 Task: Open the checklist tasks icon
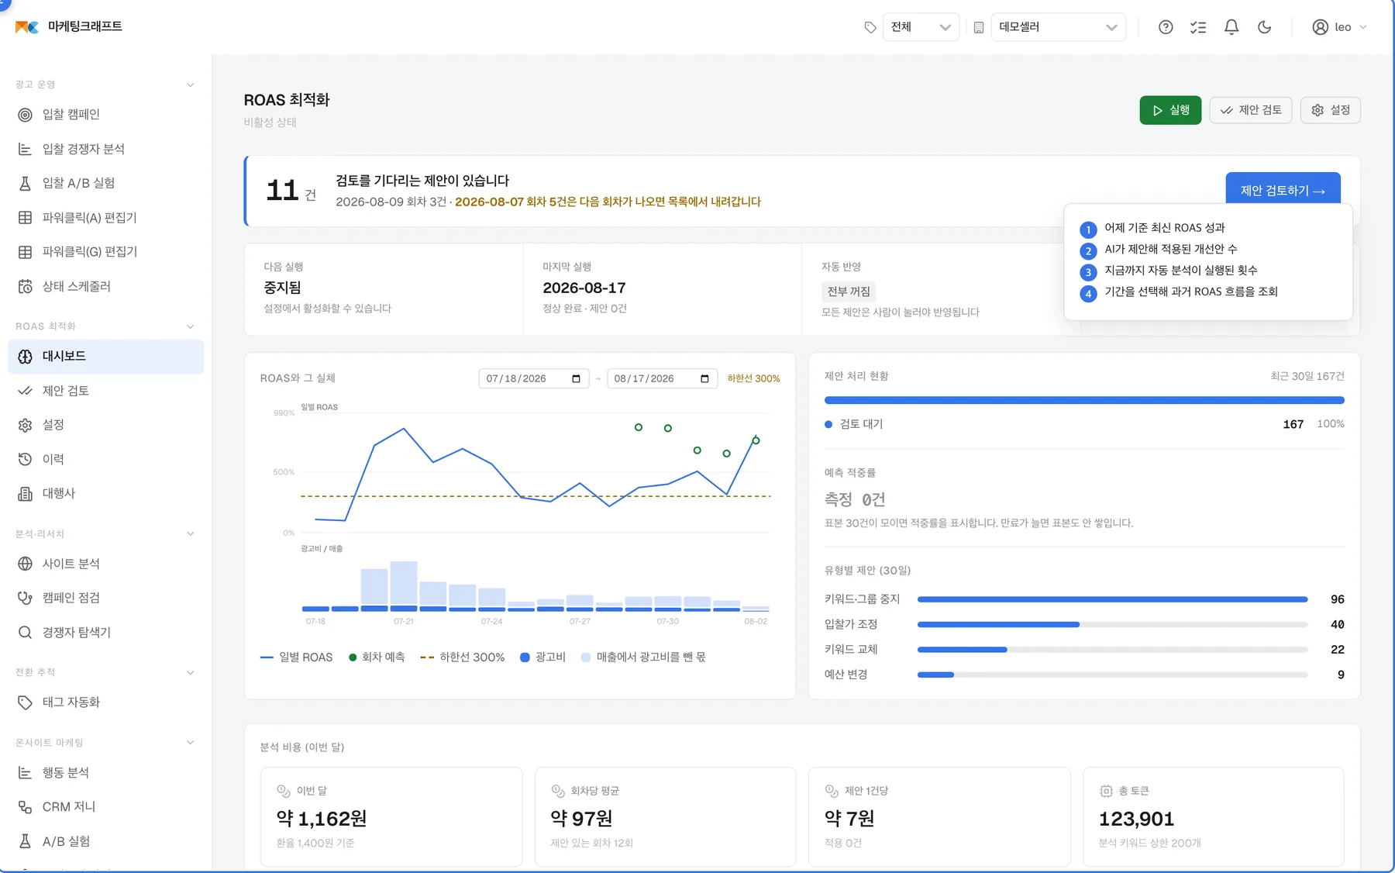[x=1198, y=27]
